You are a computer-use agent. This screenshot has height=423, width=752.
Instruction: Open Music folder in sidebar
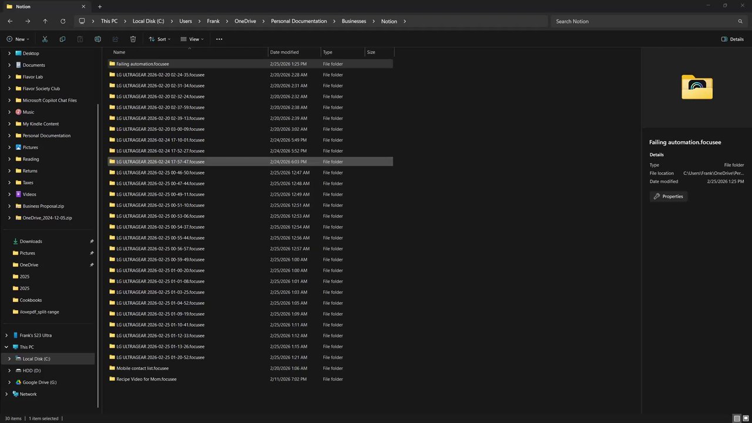click(28, 112)
